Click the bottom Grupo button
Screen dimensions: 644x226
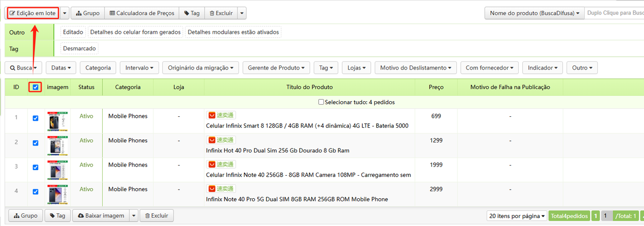coord(26,215)
